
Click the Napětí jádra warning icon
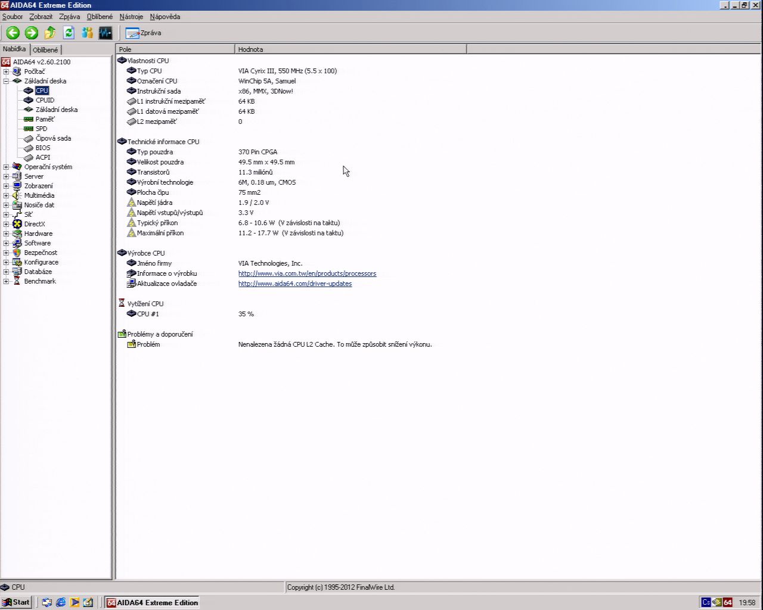132,203
